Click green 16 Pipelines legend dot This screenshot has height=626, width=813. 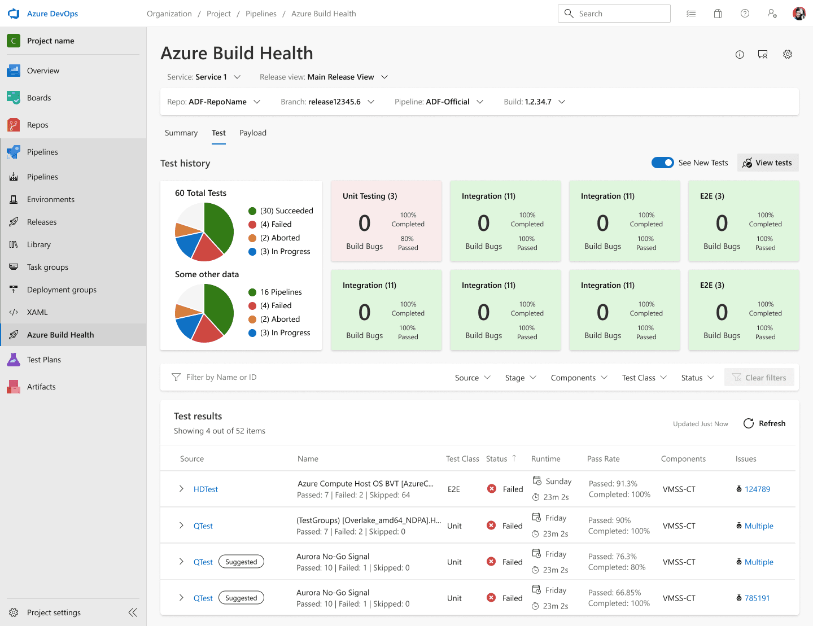click(x=252, y=292)
